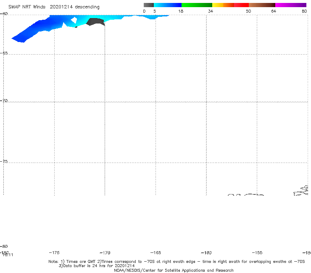The height and width of the screenshot is (273, 311).
Task: Click the "5" label under the color bar
Action: (155, 11)
